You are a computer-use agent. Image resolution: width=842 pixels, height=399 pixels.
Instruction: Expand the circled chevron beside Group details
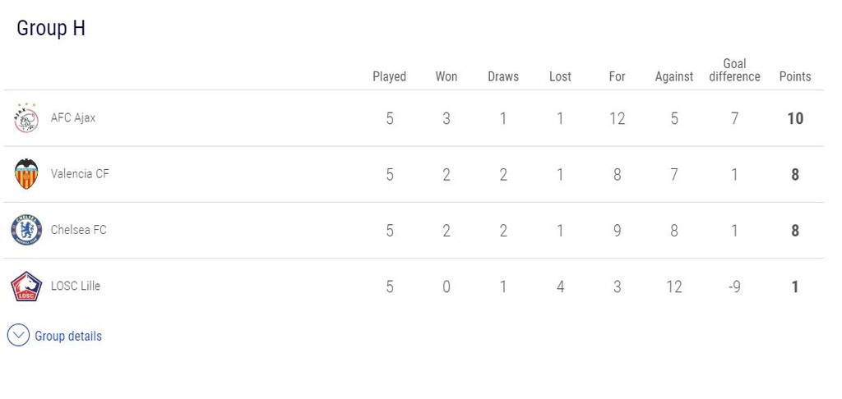[18, 336]
